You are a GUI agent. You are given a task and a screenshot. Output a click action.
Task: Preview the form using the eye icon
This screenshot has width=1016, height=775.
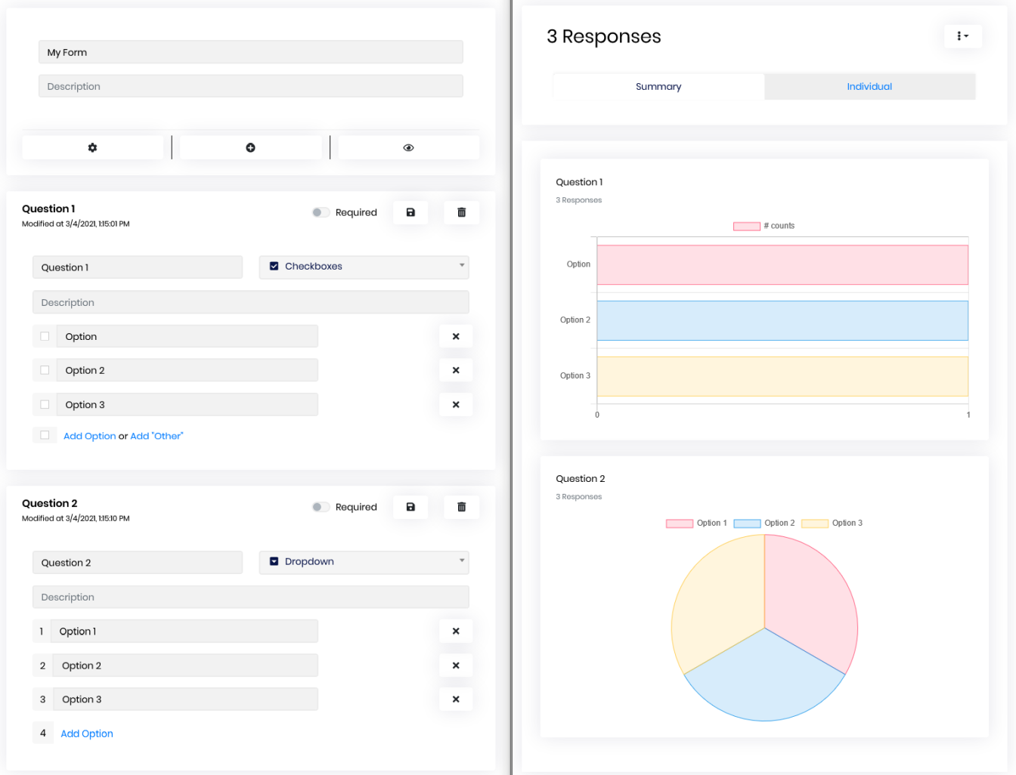[408, 147]
